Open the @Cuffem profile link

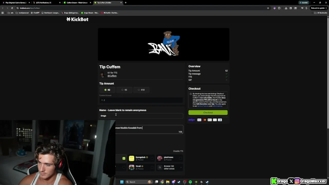point(112,76)
